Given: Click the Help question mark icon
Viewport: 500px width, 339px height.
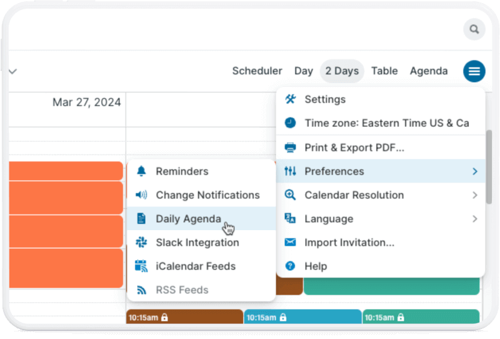Looking at the screenshot, I should pos(290,266).
